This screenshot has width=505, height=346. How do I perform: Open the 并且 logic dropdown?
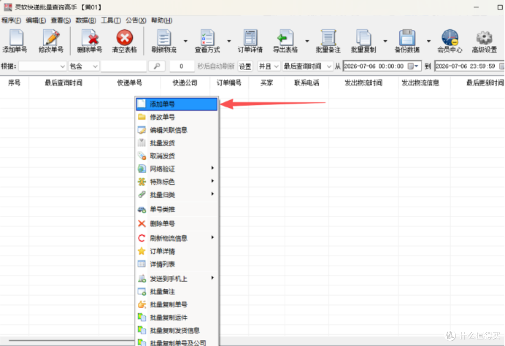tap(269, 66)
